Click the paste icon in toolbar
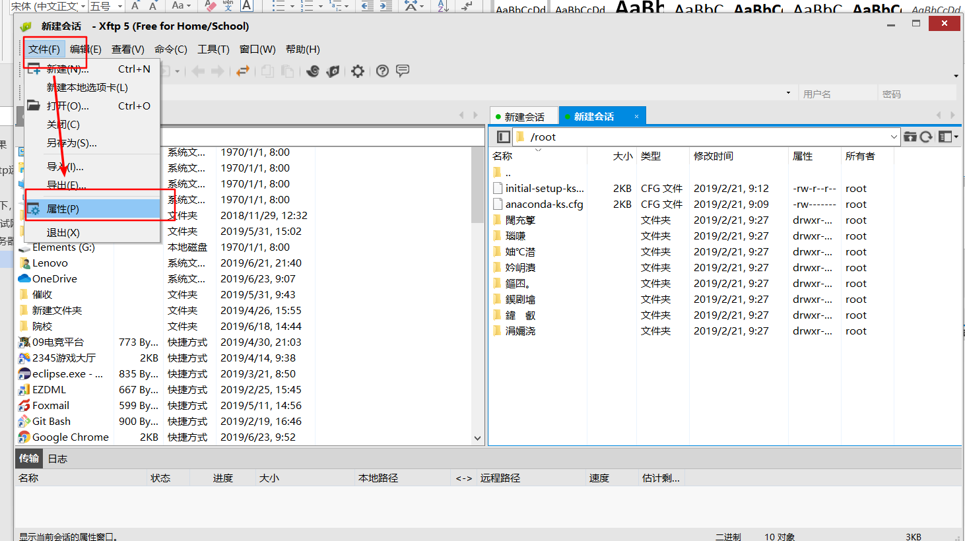The width and height of the screenshot is (965, 541). click(x=287, y=71)
